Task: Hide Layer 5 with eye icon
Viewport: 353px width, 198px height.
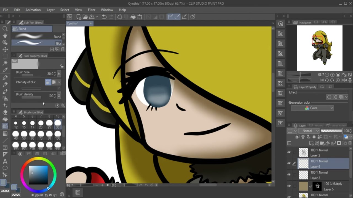Action: click(289, 186)
